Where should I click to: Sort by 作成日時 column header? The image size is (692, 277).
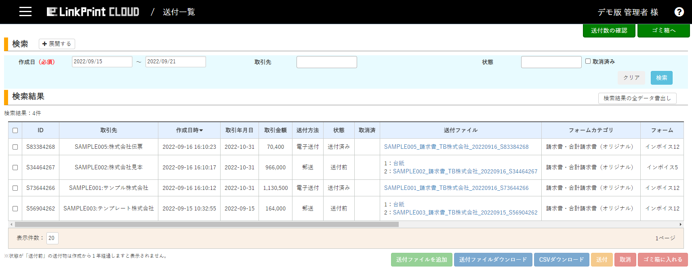pos(189,130)
